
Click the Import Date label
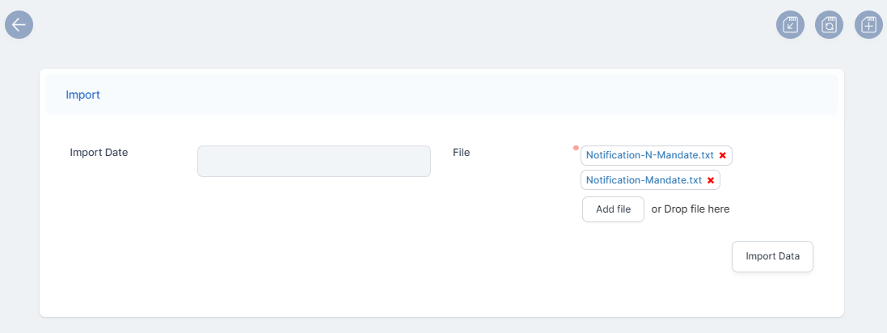99,152
